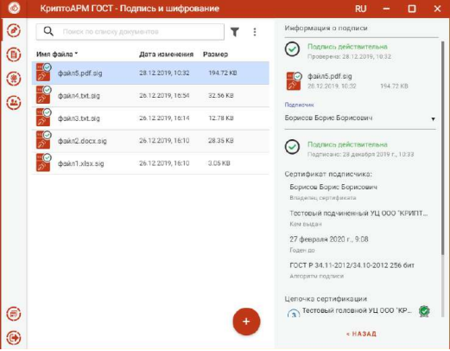
Task: Click the CryptoARM logo in title bar
Action: pos(14,8)
